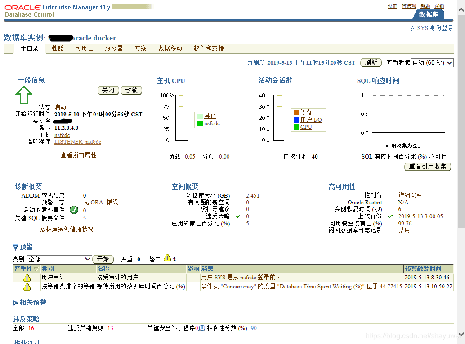This screenshot has width=465, height=344.
Task: Click the warning icon on the 用户审计 alert row
Action: pos(27,278)
